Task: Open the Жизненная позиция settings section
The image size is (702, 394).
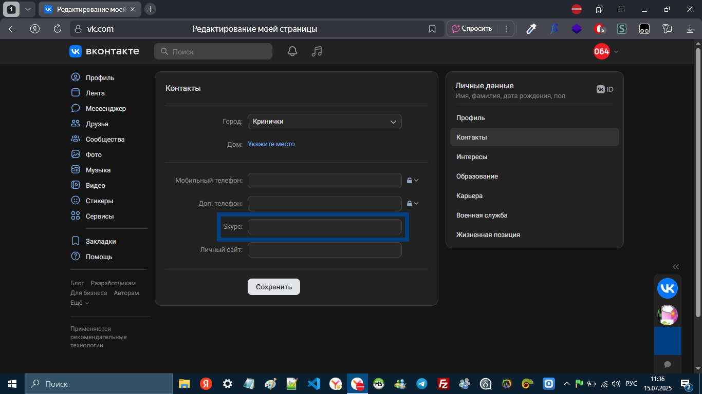Action: [534, 235]
